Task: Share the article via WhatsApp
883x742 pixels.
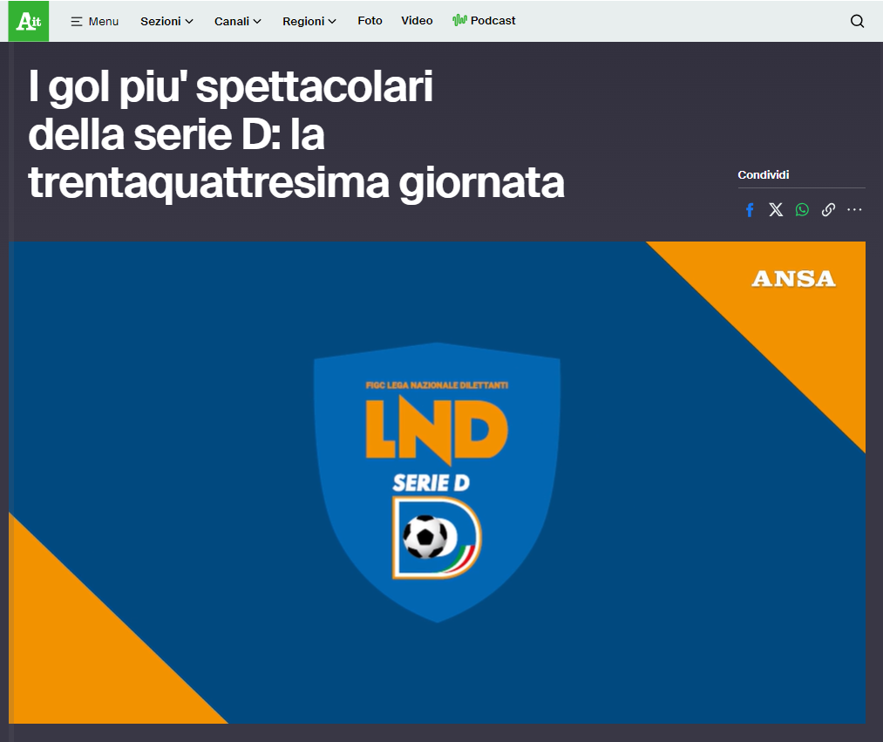Action: coord(802,210)
